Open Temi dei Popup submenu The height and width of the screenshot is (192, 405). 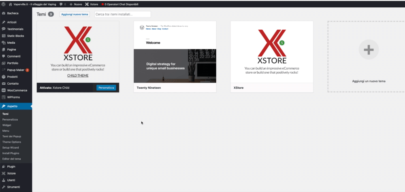click(12, 137)
